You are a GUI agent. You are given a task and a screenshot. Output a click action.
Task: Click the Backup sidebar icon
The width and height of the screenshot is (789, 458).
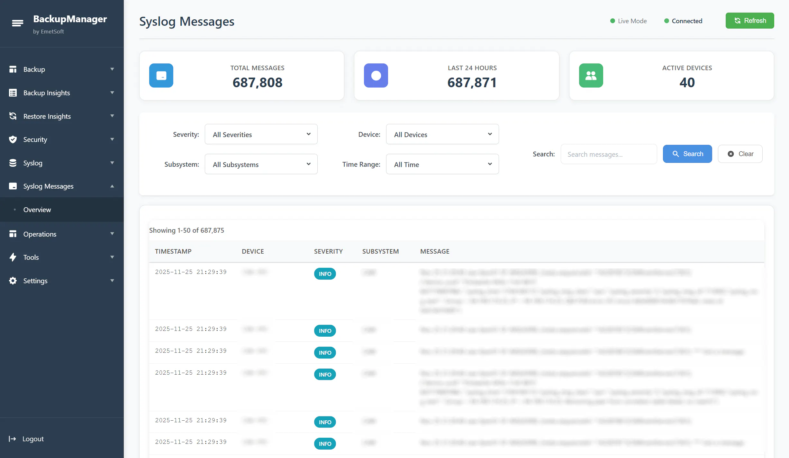click(13, 69)
